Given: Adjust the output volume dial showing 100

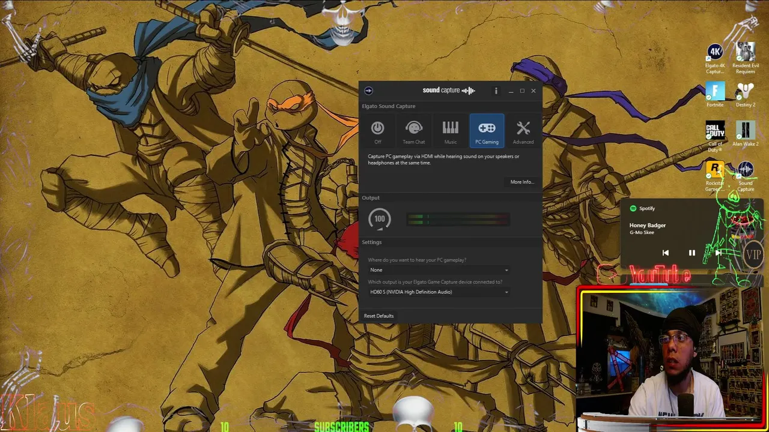Looking at the screenshot, I should click(379, 219).
